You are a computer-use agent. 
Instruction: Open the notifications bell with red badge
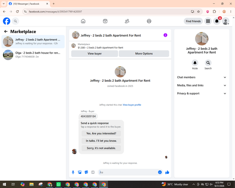(x=217, y=21)
